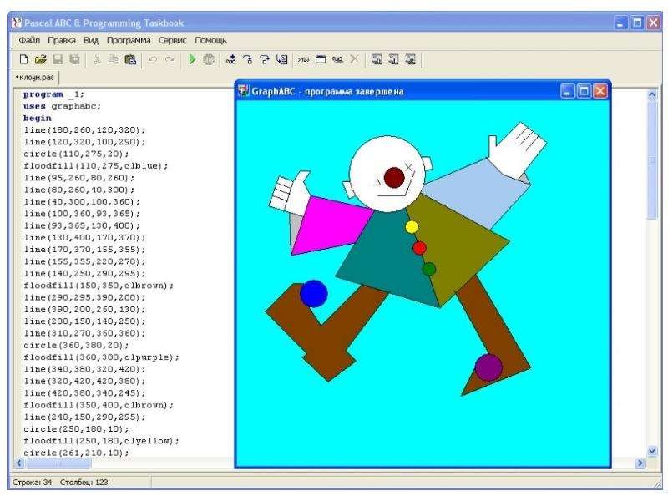Click the 'circle(261,210,10);' line
668x501 pixels.
coord(76,453)
